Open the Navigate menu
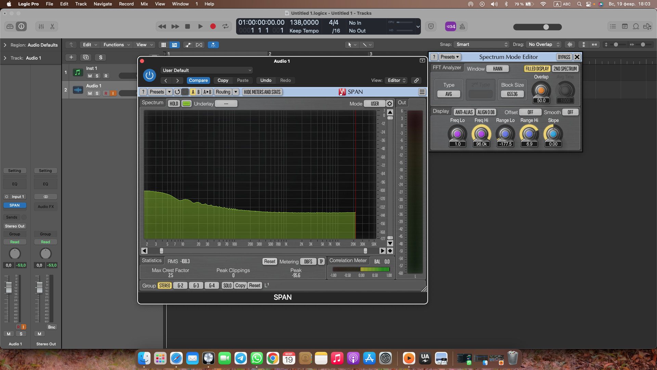The height and width of the screenshot is (370, 657). (x=103, y=4)
